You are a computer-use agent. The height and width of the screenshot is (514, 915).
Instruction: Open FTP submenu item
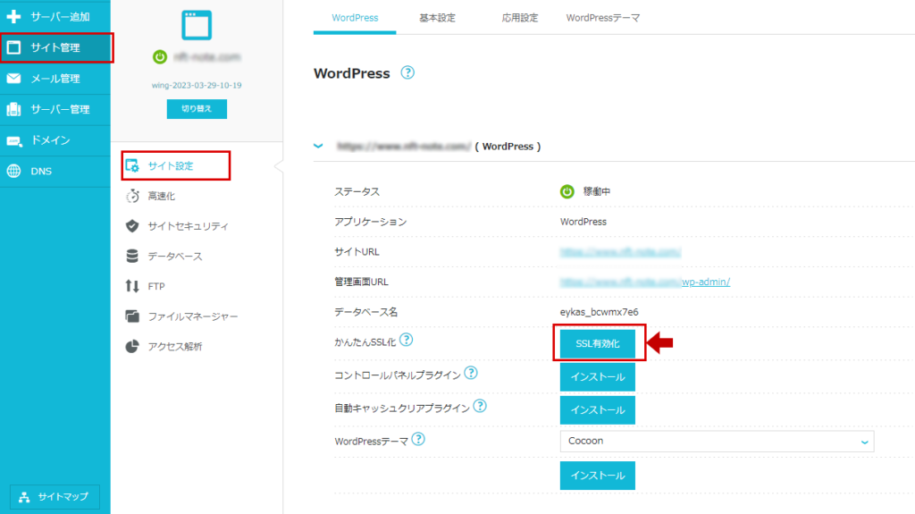[155, 286]
